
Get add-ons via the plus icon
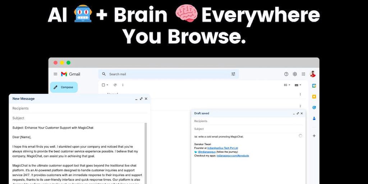pos(314,135)
